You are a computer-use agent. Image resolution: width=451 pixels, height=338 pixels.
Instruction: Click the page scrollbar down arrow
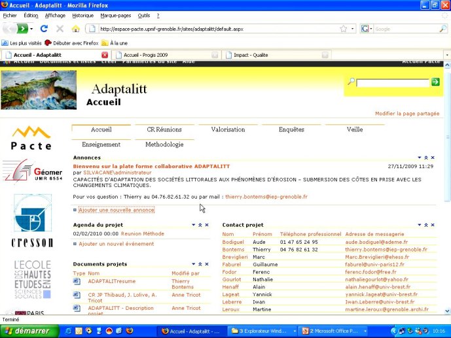447,311
